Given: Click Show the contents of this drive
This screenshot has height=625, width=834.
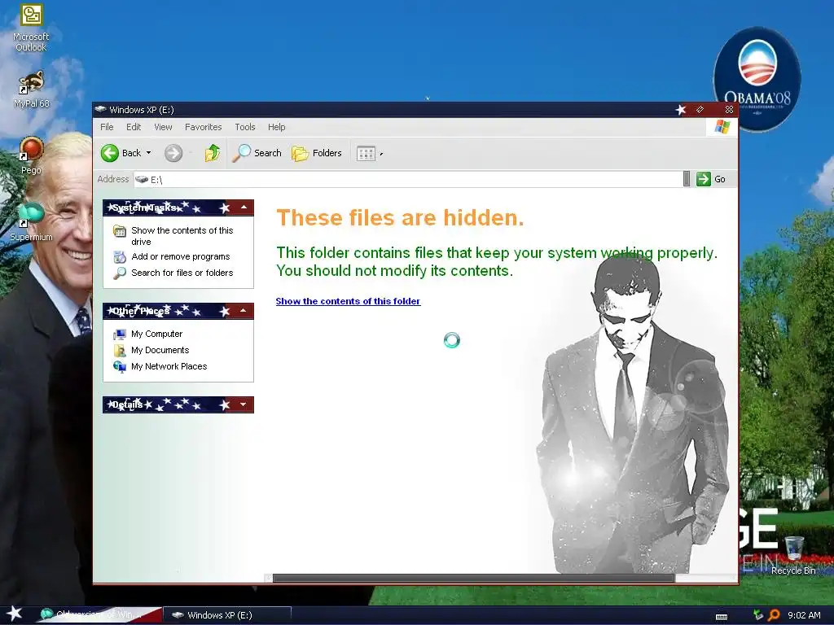Looking at the screenshot, I should pos(173,236).
